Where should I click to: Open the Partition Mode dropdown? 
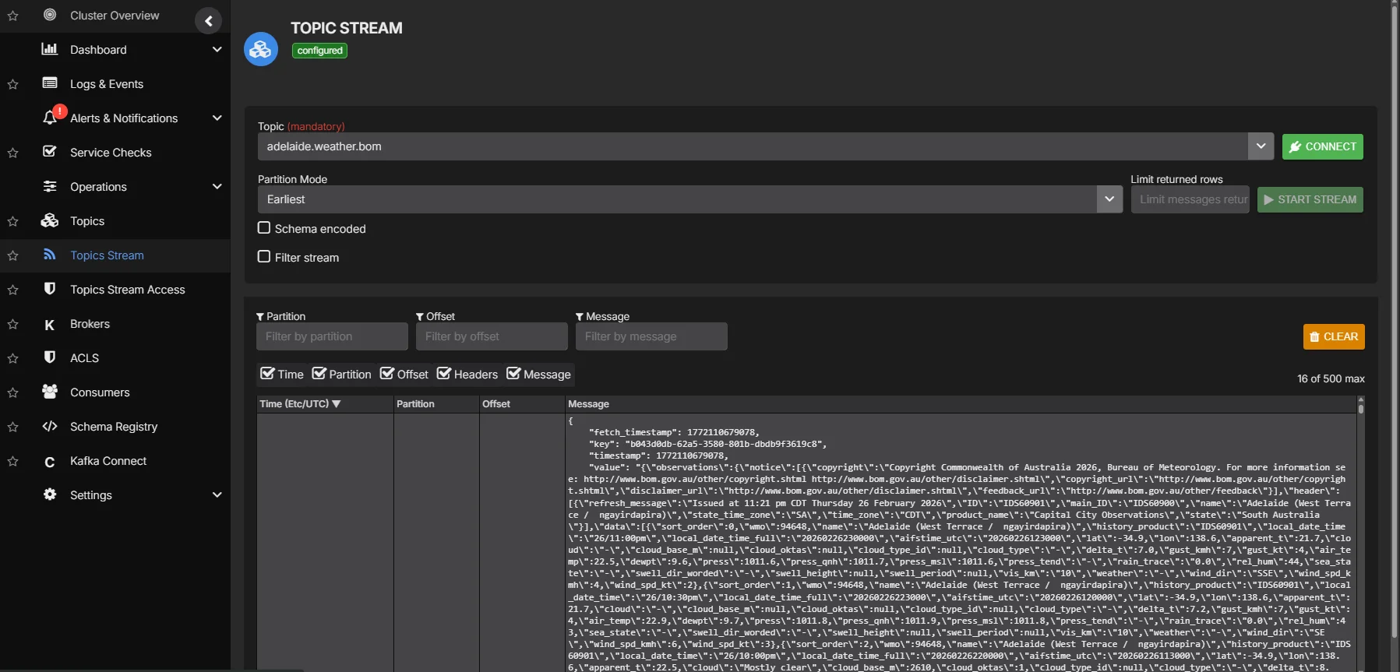coord(1109,199)
